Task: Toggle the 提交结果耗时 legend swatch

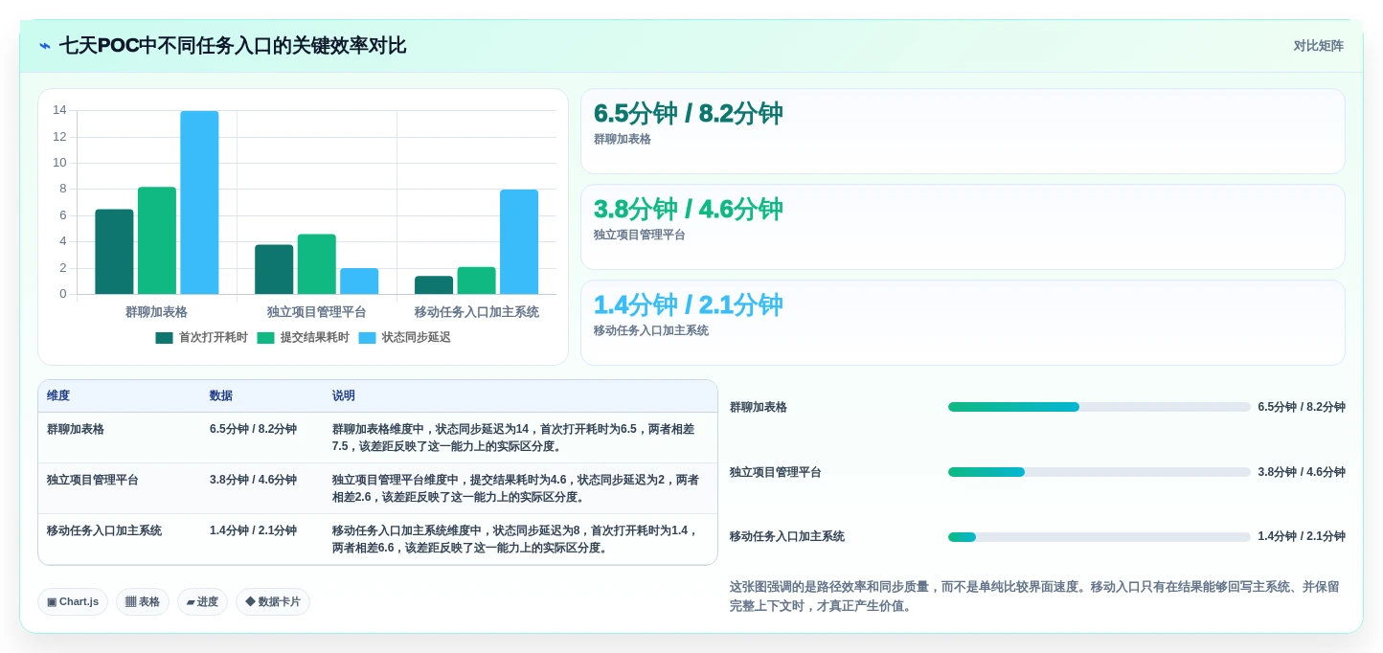Action: click(265, 338)
